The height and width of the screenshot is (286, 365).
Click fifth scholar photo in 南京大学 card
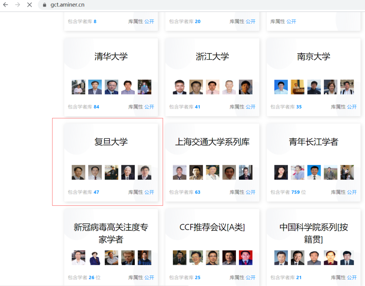tap(347, 87)
